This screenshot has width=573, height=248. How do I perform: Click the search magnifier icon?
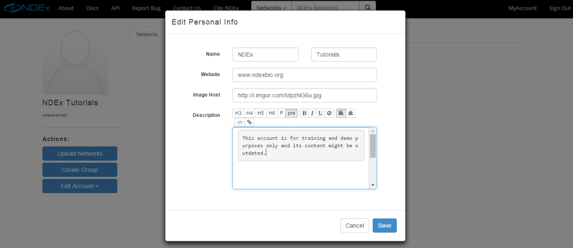(x=367, y=8)
